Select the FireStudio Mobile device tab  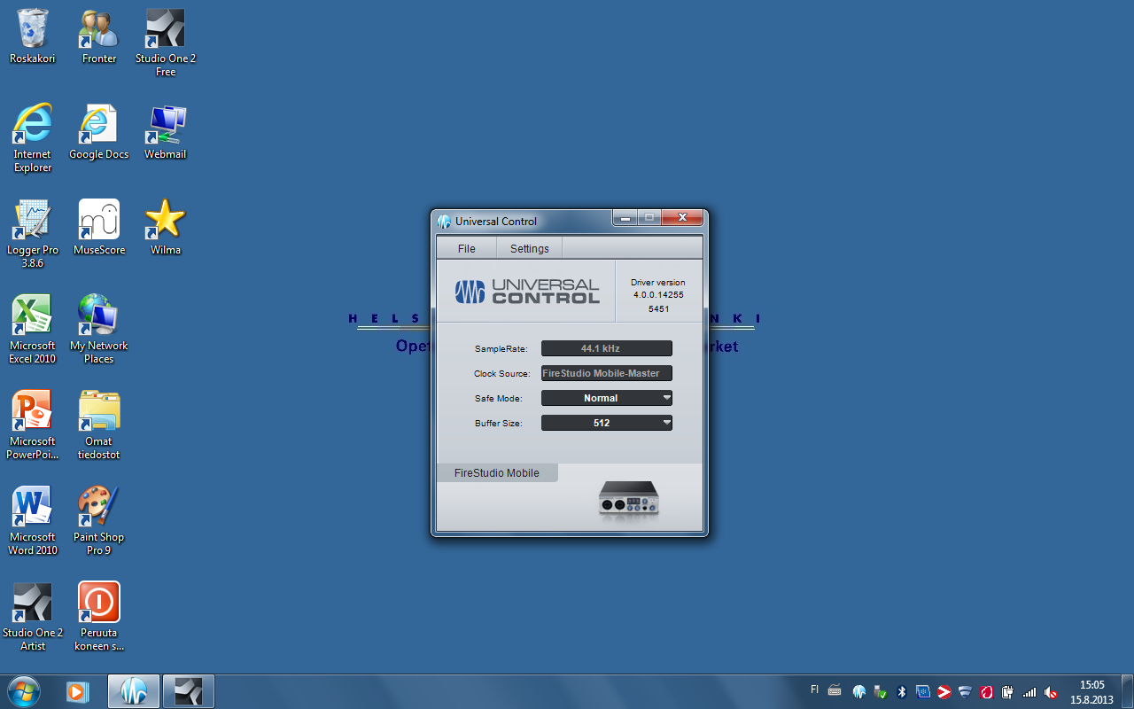pyautogui.click(x=497, y=472)
